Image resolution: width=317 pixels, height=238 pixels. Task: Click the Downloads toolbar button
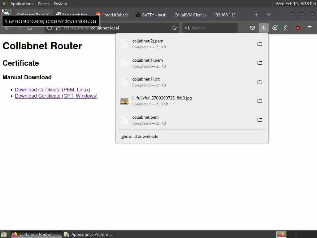coord(263,28)
